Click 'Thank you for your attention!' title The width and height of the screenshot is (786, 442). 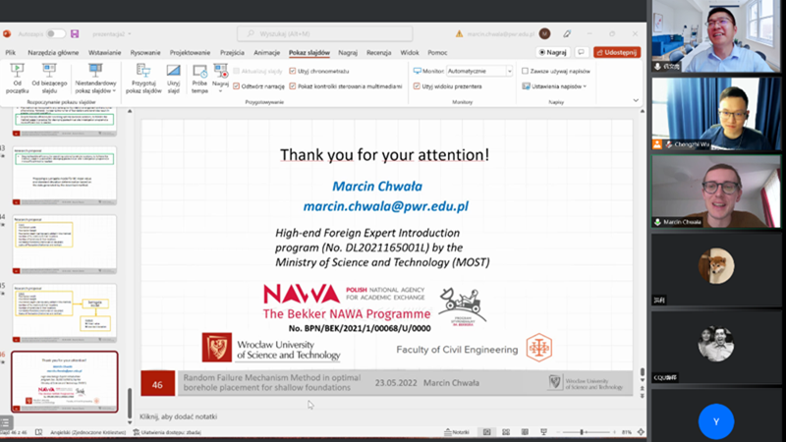[384, 155]
